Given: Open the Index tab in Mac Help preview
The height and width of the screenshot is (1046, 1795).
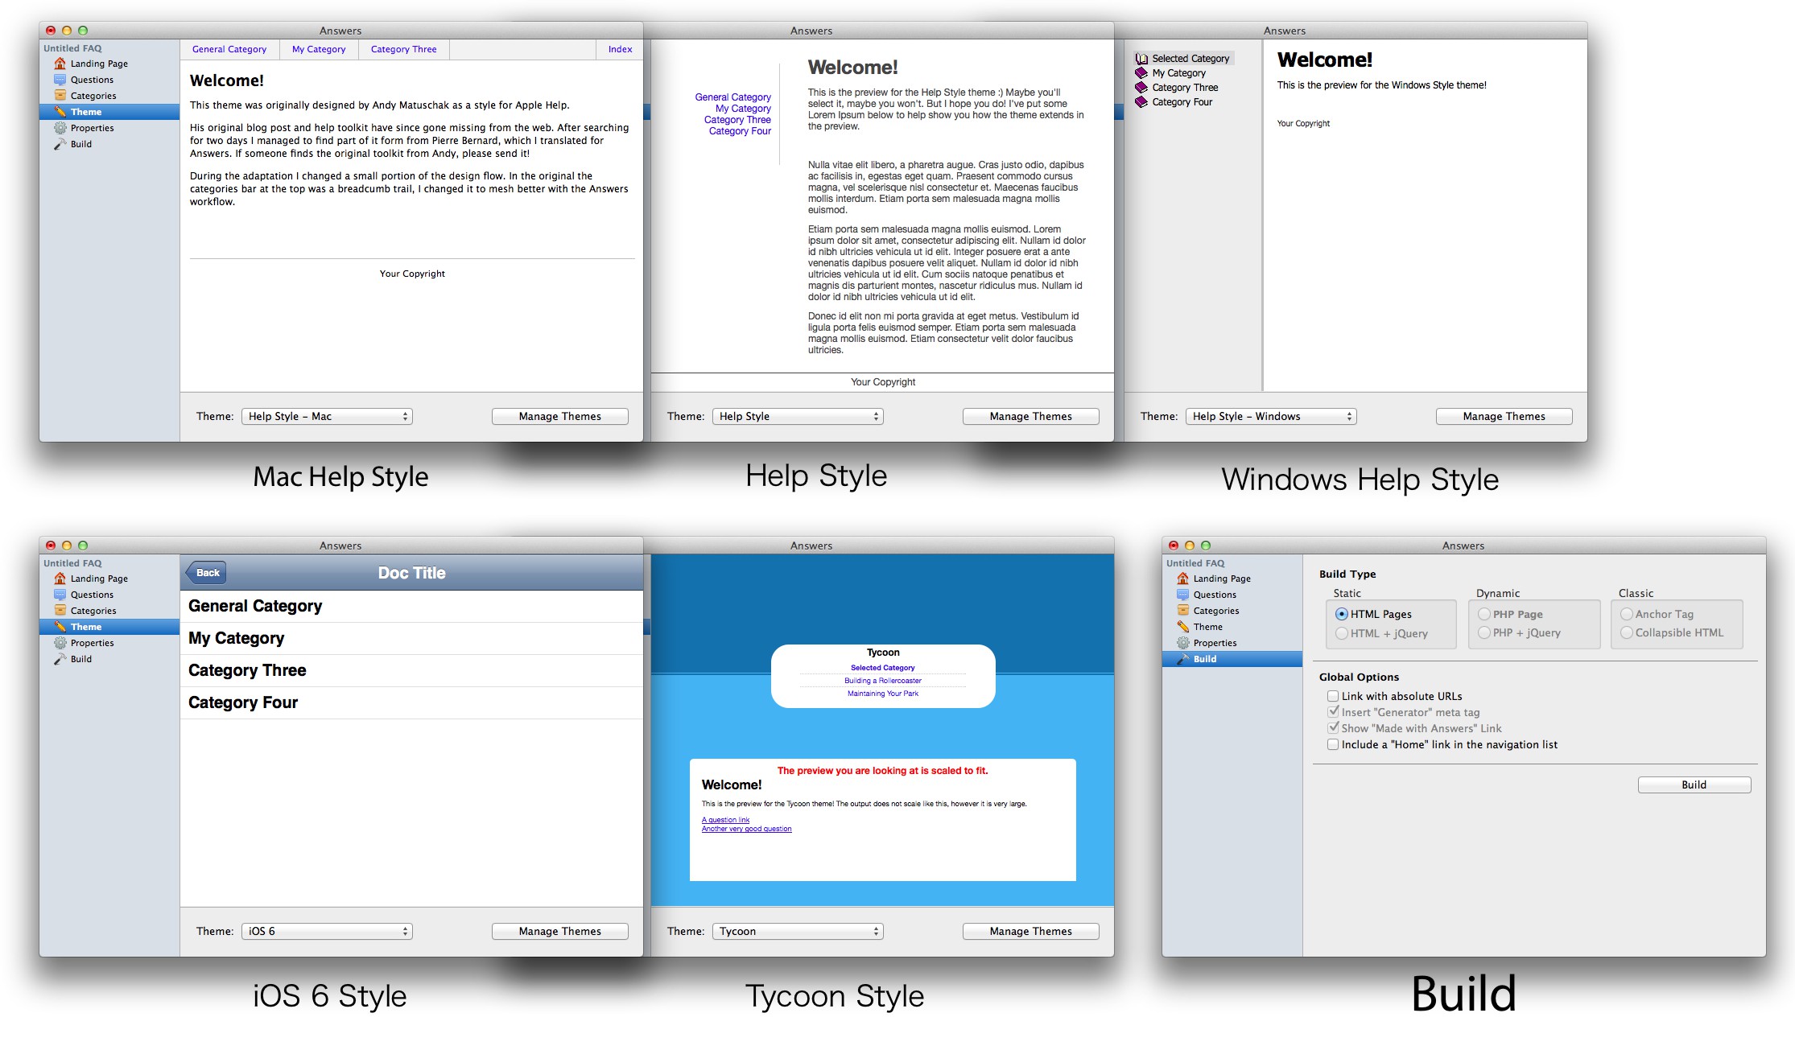Looking at the screenshot, I should click(620, 49).
